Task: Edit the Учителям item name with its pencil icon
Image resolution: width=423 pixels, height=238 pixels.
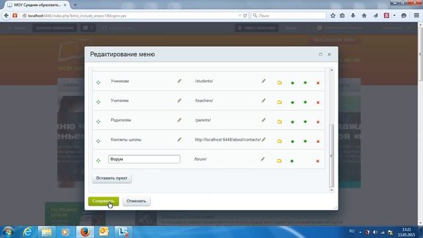Action: coord(179,100)
